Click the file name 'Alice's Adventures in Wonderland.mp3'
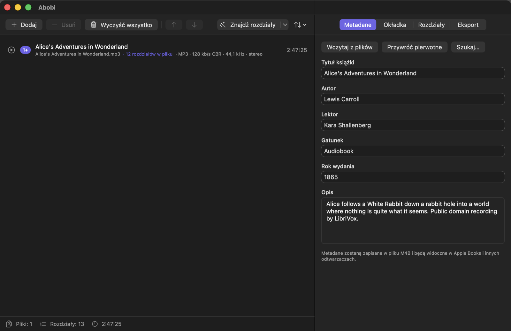The image size is (511, 331). coord(78,54)
